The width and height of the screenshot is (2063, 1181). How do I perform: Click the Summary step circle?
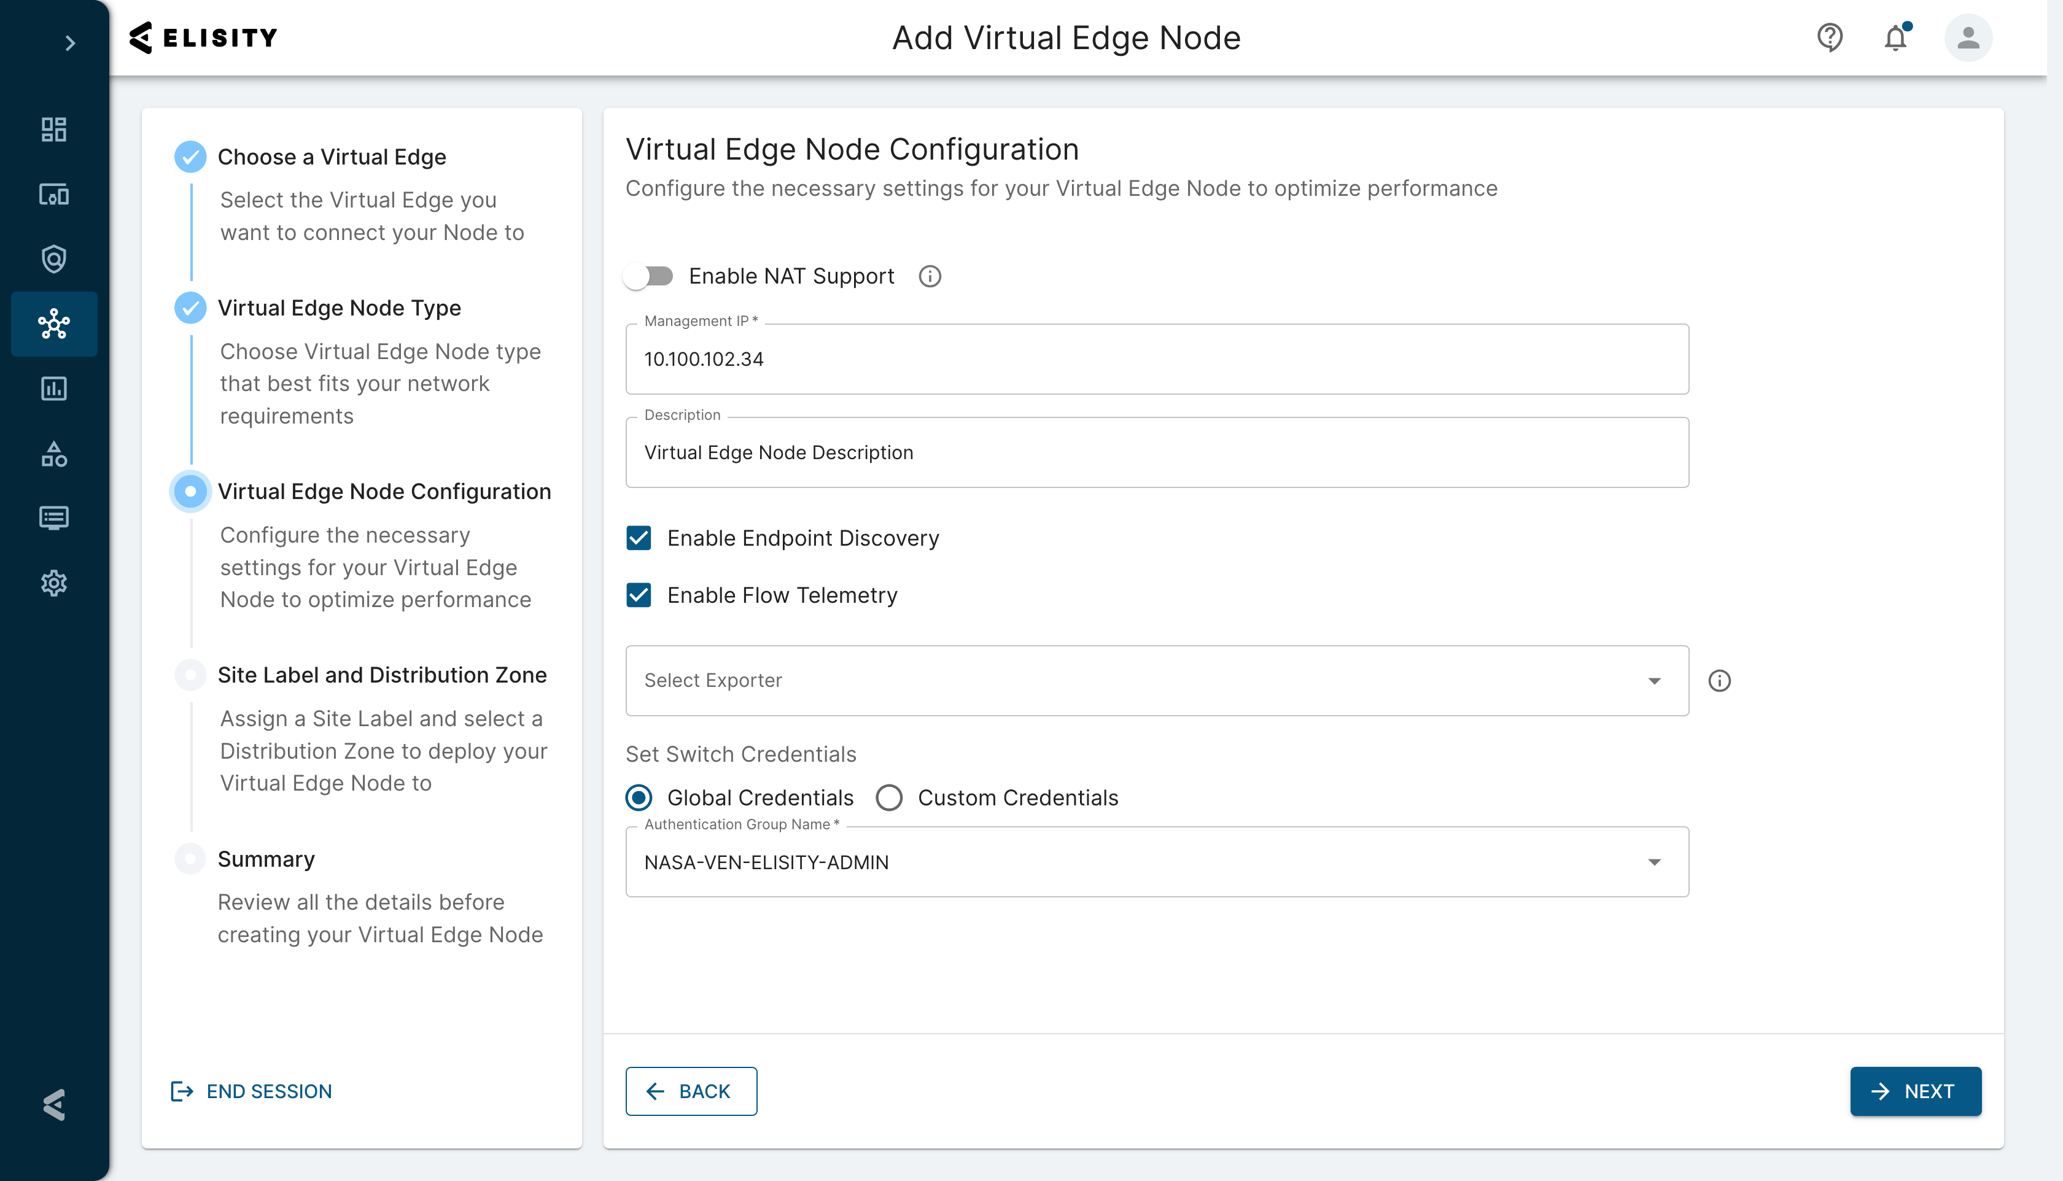190,859
